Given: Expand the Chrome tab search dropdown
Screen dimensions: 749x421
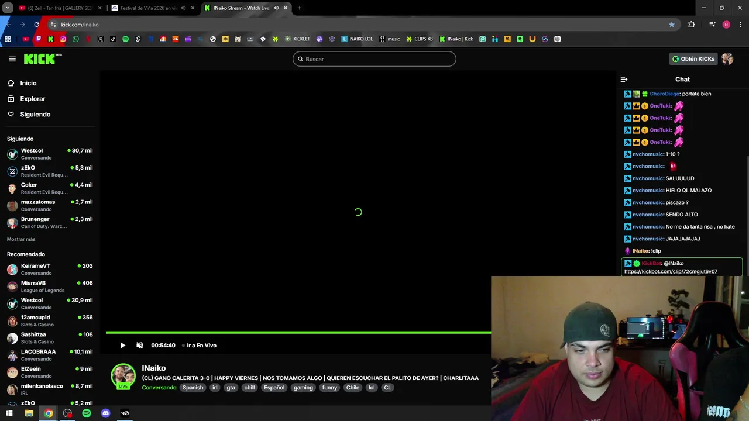Looking at the screenshot, I should click(x=8, y=8).
